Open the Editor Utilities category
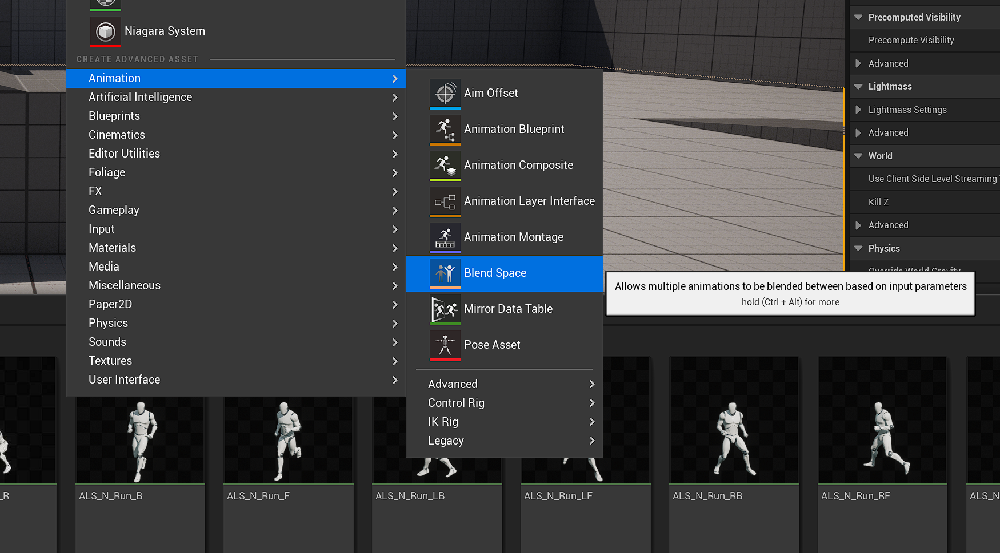 tap(236, 154)
